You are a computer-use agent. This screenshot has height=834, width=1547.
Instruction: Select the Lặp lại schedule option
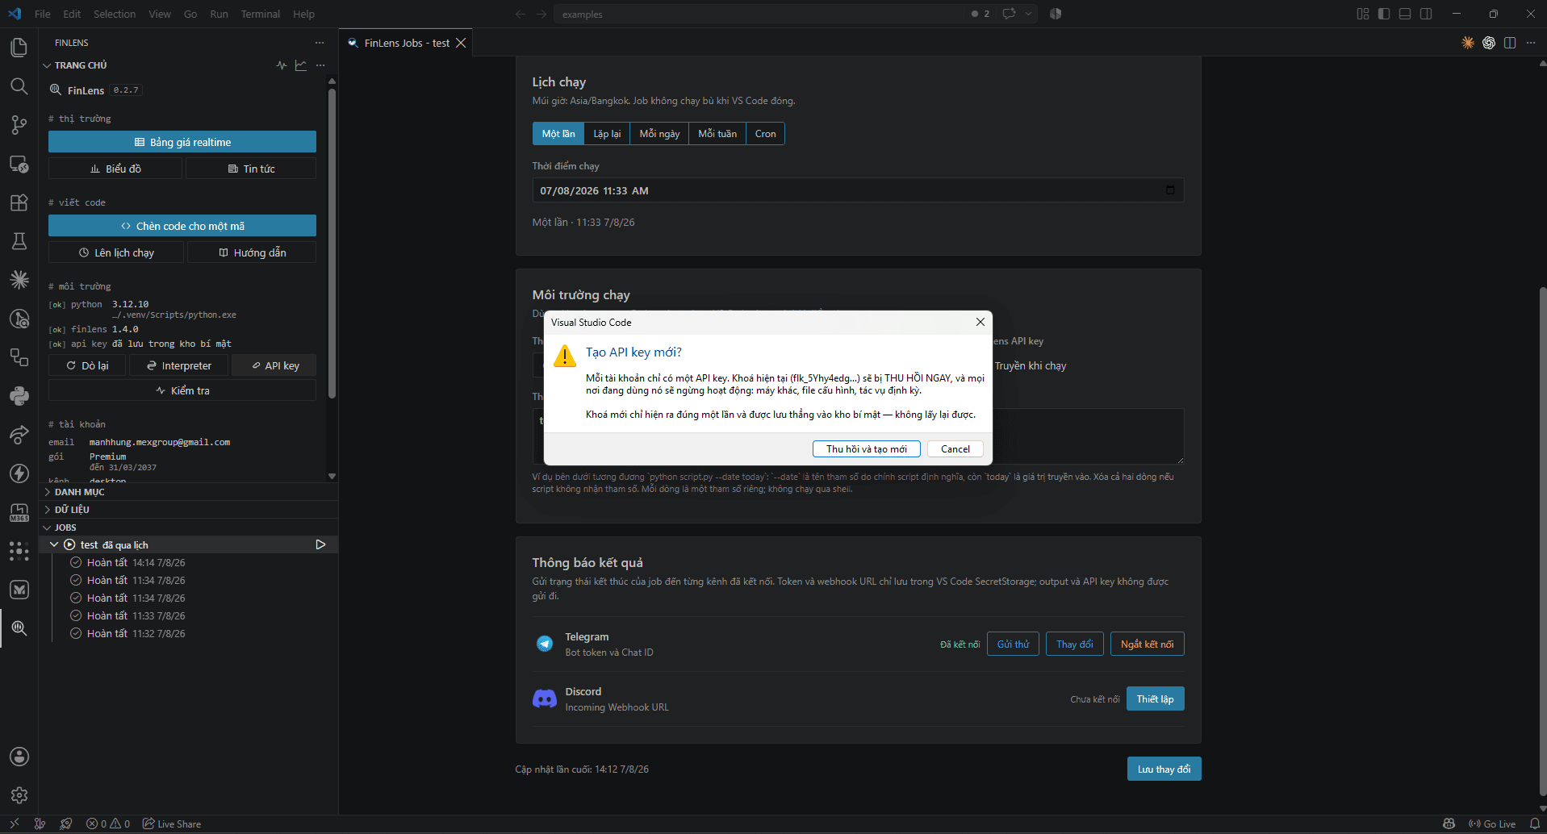[x=607, y=134]
